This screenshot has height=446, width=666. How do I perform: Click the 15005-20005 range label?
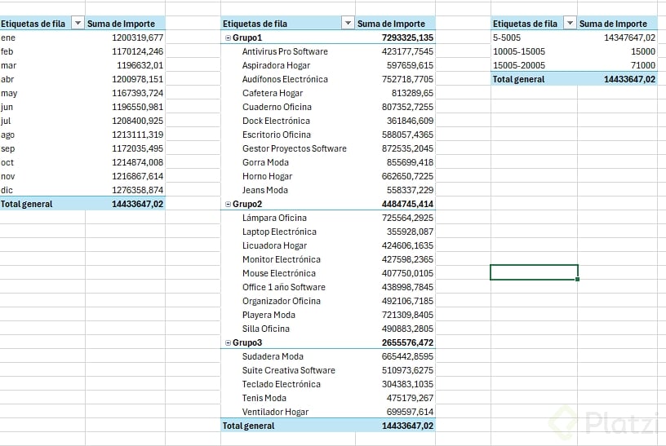point(519,65)
